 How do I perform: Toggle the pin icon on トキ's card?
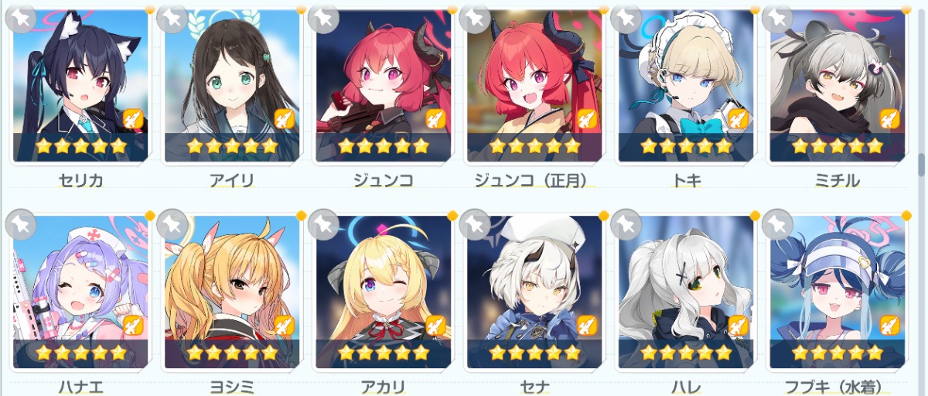pyautogui.click(x=626, y=17)
